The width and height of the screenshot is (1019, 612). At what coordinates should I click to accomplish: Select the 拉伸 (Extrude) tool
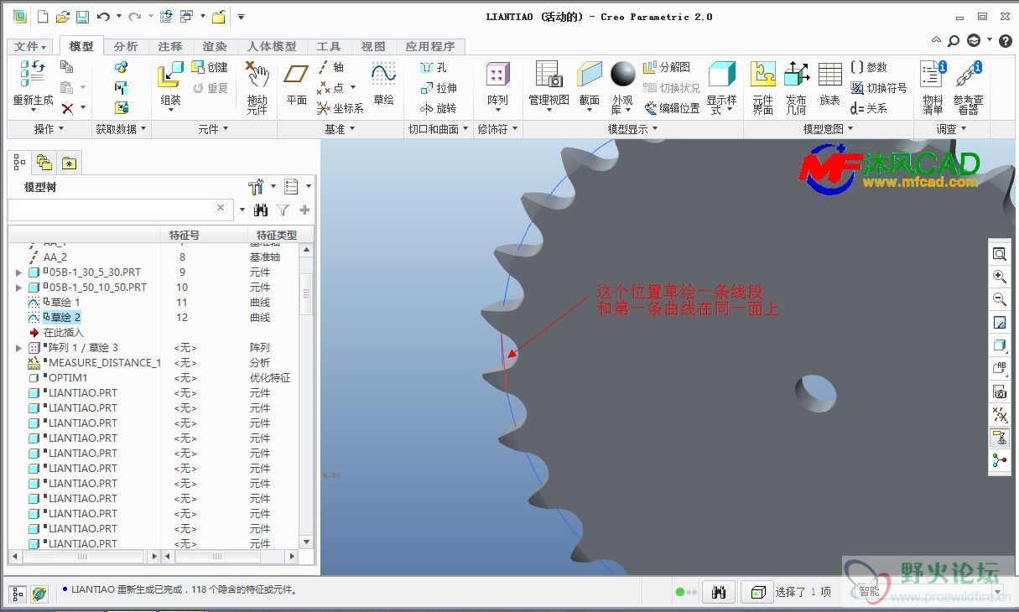tap(439, 88)
